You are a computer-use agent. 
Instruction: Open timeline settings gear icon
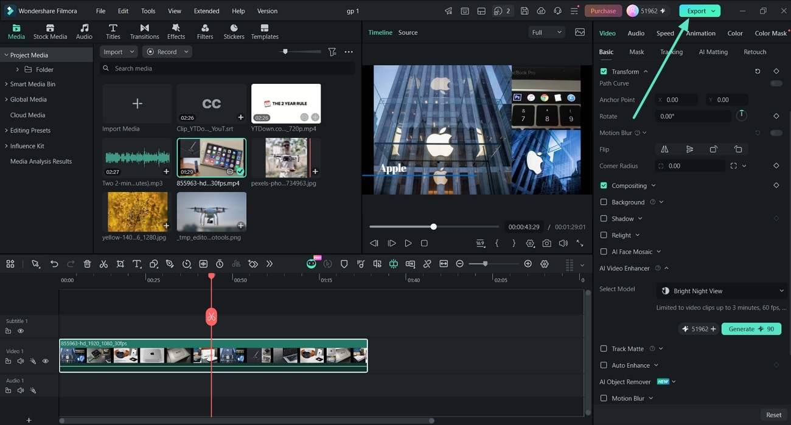coord(545,264)
